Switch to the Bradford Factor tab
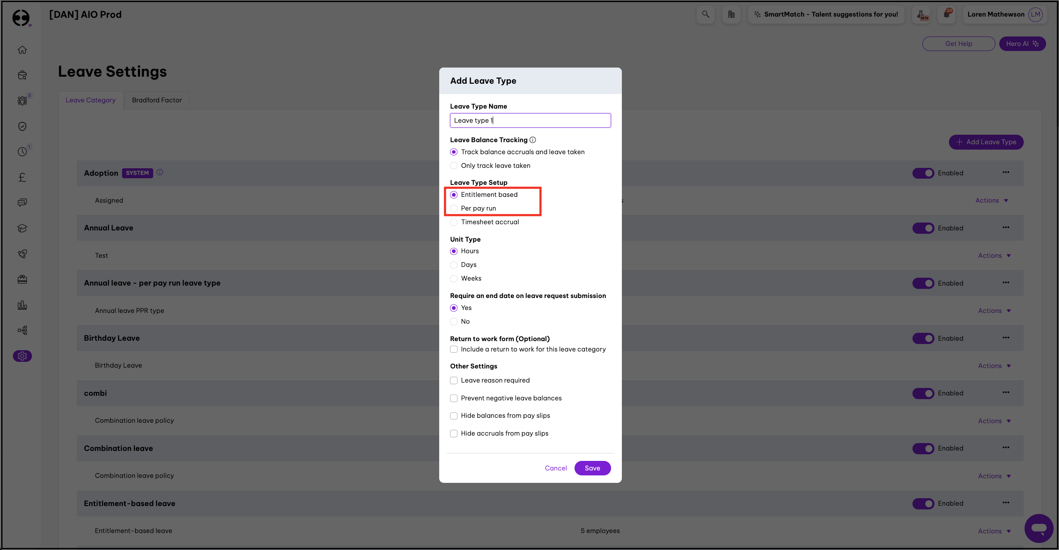 tap(157, 100)
